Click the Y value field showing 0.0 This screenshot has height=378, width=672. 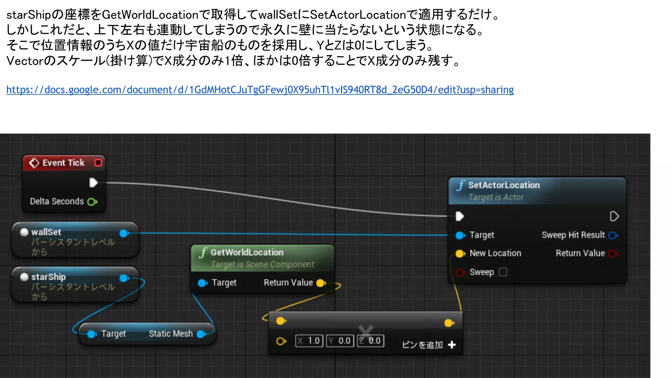pos(340,341)
